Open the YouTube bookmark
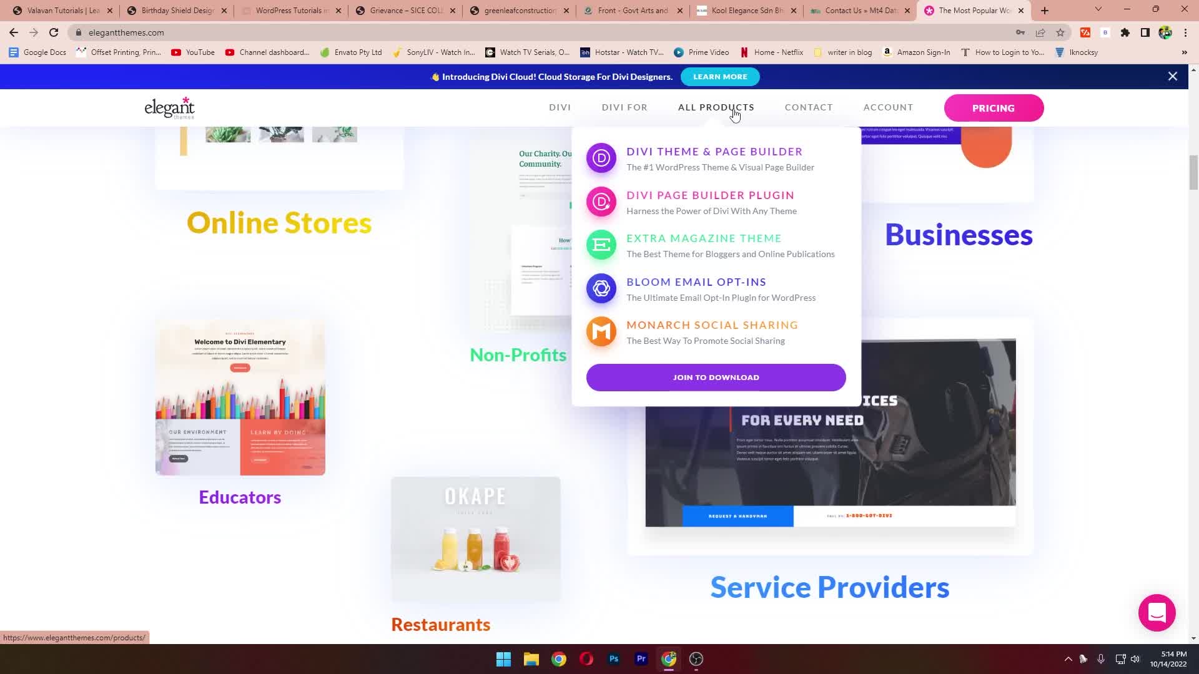 [x=193, y=52]
